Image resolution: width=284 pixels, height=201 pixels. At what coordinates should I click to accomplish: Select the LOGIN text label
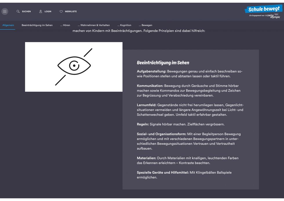coord(48,12)
